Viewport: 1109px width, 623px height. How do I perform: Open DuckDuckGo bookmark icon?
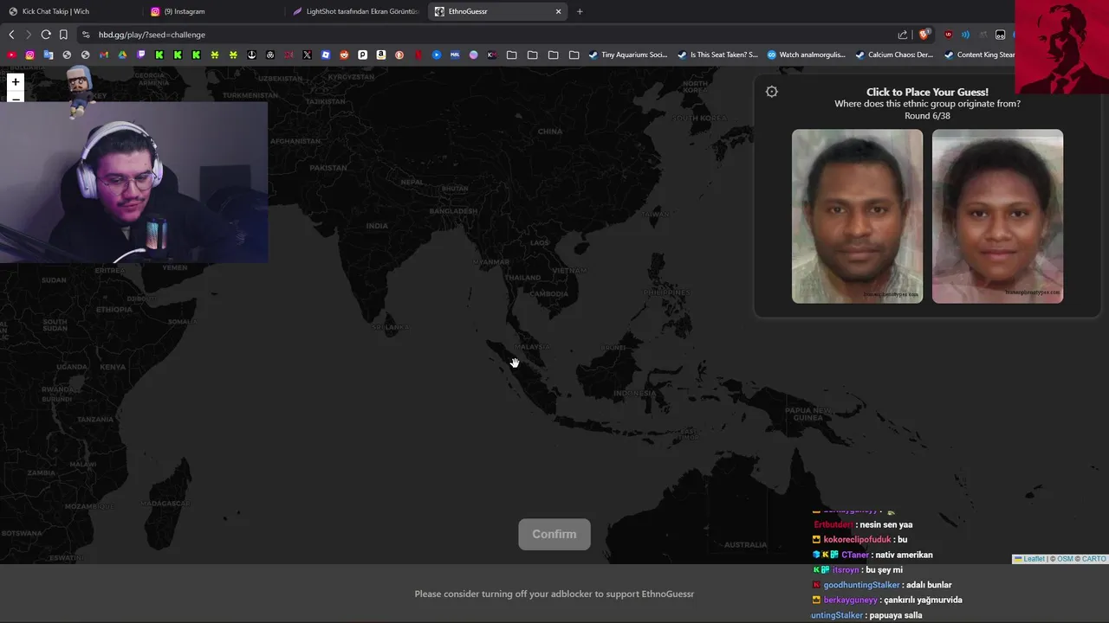(x=399, y=55)
